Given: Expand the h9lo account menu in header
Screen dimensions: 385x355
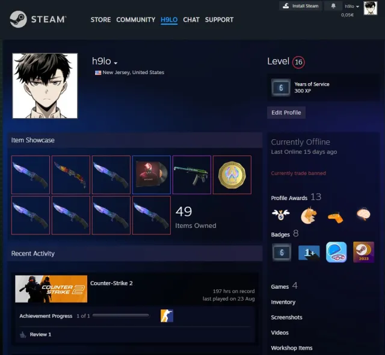Looking at the screenshot, I should (352, 7).
